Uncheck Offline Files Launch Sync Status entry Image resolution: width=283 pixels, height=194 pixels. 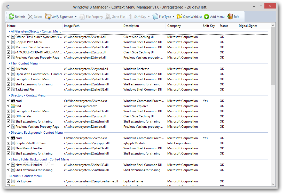(x=8, y=37)
